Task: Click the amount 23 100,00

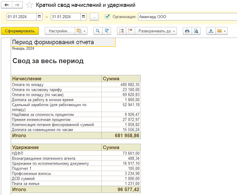Action: (x=131, y=89)
